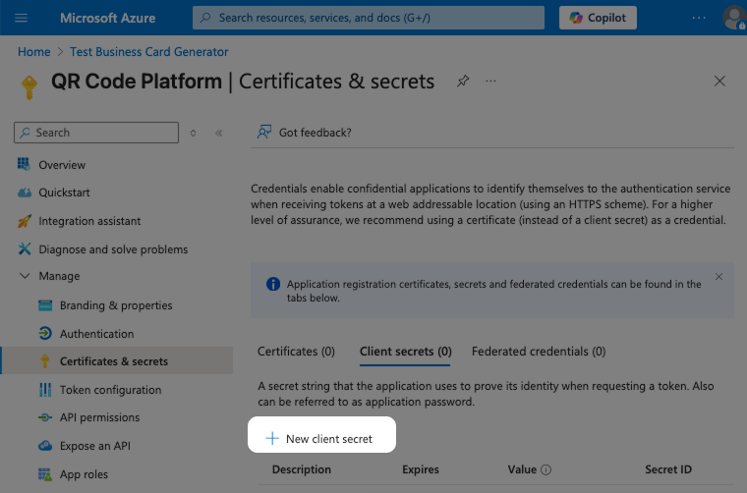
Task: Switch to the Certificates tab
Action: [x=296, y=352]
